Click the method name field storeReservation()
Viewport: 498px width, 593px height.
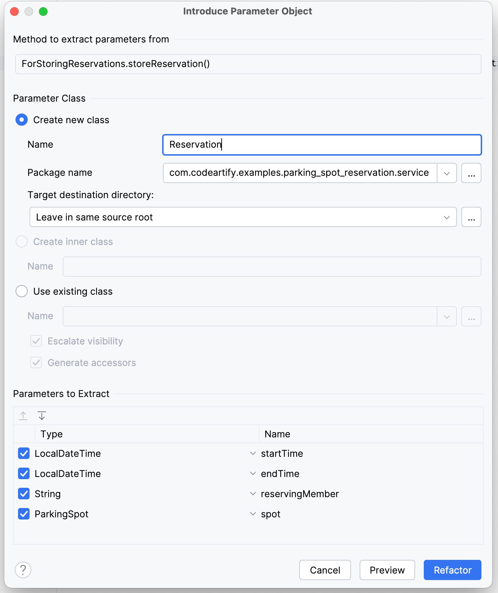[248, 64]
